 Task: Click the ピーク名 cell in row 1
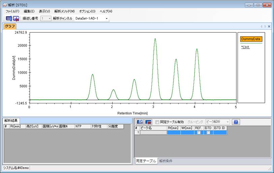coord(153,133)
